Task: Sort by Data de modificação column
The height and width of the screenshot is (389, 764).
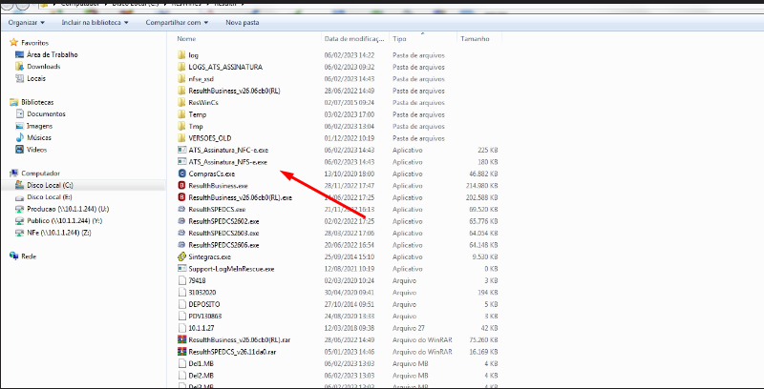Action: click(355, 38)
